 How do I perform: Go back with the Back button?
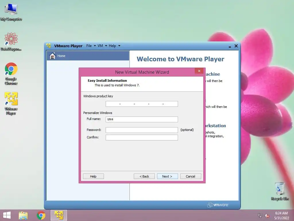pyautogui.click(x=144, y=176)
